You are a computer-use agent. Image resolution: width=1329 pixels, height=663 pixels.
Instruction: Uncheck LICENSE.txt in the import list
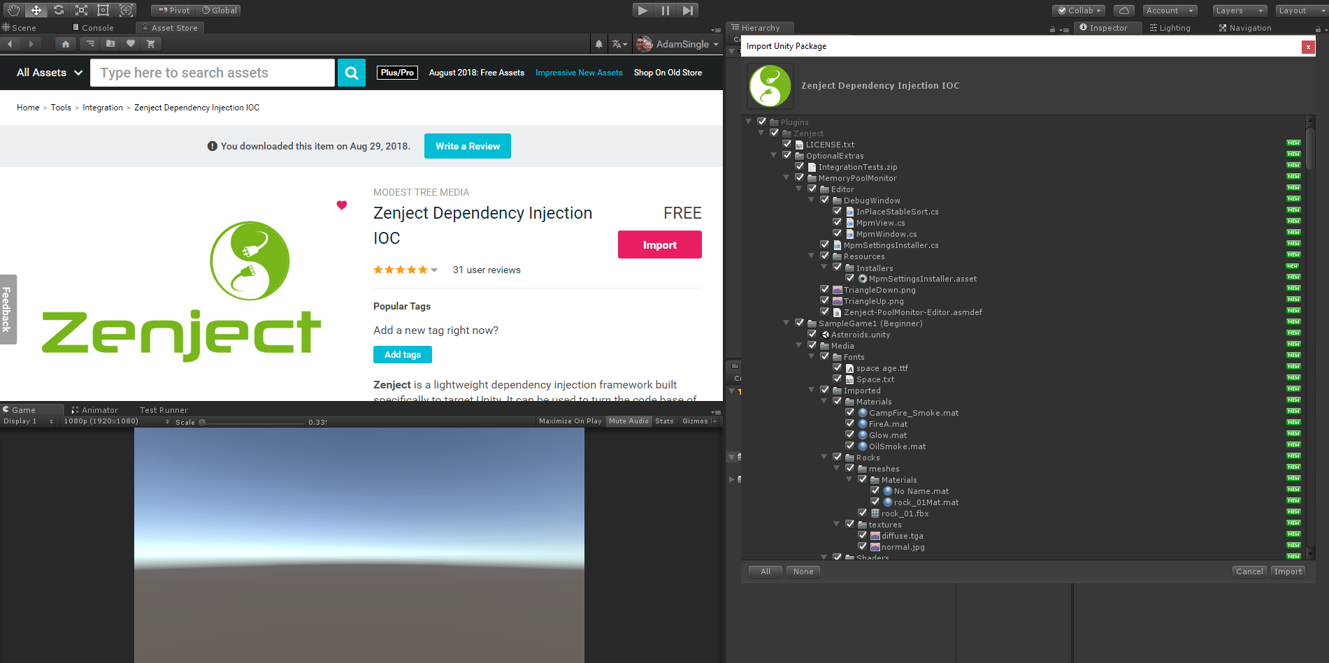pyautogui.click(x=787, y=144)
